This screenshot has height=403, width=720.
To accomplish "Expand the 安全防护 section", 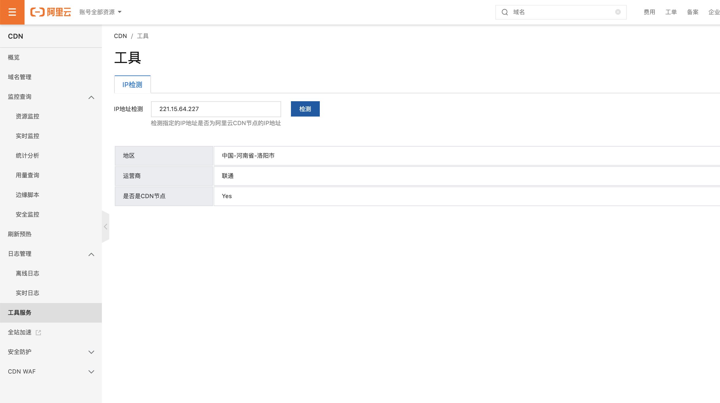I will (x=91, y=352).
